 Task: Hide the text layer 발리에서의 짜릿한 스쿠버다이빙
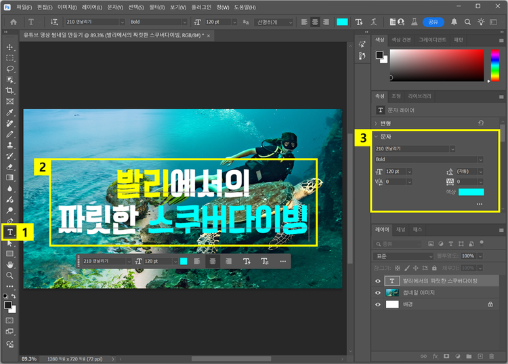378,281
